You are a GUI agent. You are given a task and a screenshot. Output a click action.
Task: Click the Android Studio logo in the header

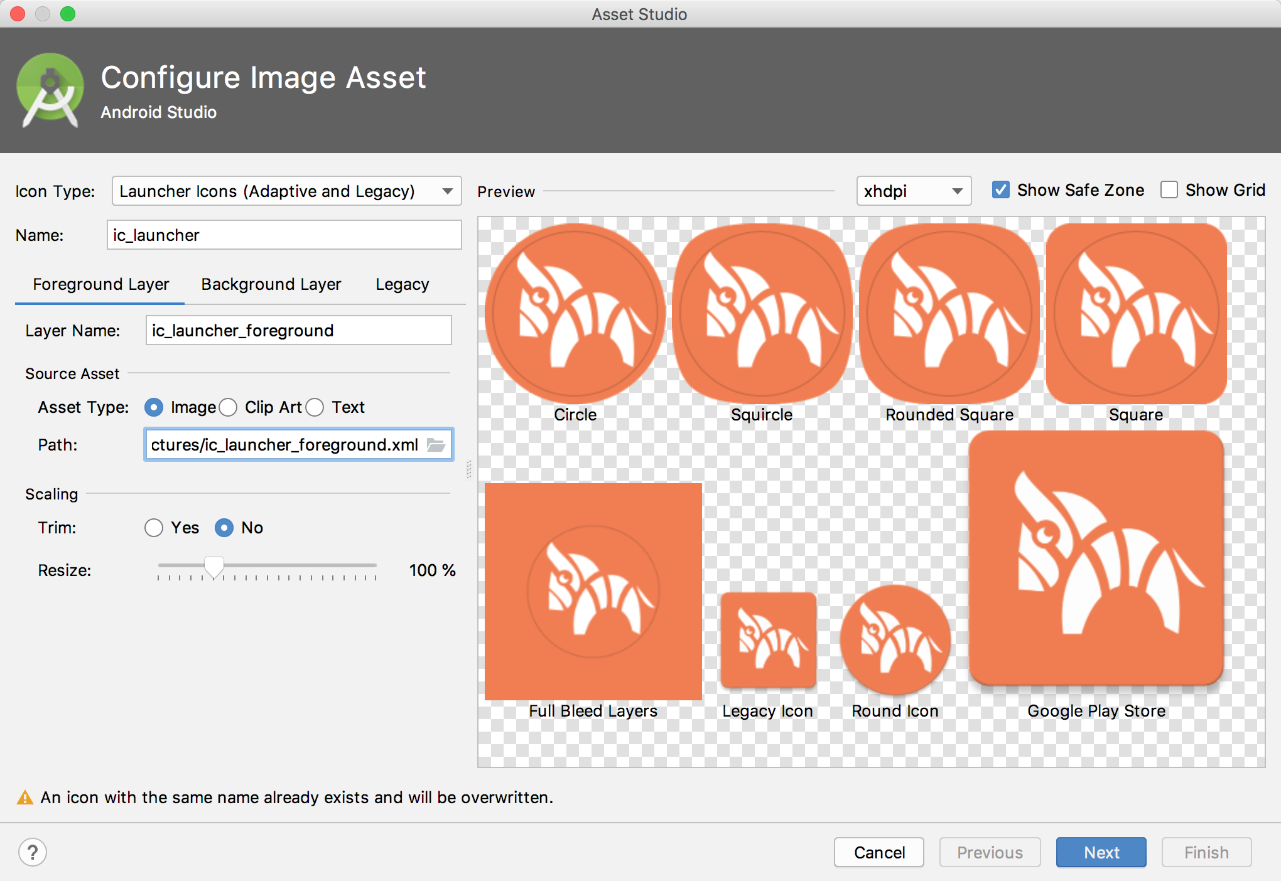coord(50,89)
